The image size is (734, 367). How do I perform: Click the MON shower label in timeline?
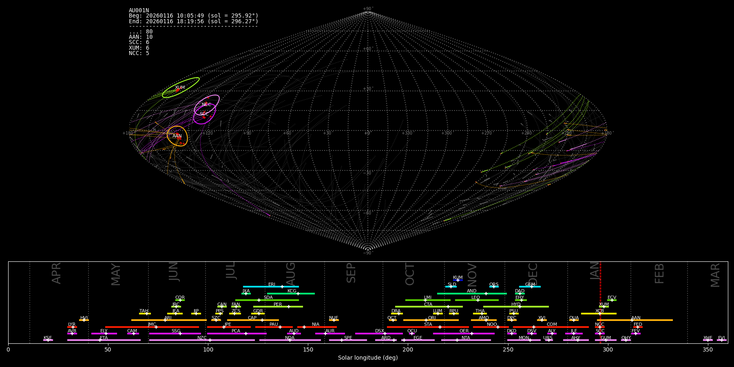tap(524, 338)
